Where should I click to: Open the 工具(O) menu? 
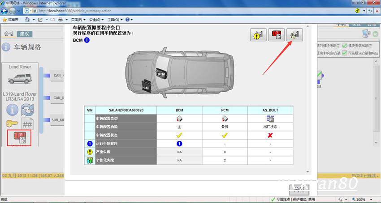tap(115, 20)
